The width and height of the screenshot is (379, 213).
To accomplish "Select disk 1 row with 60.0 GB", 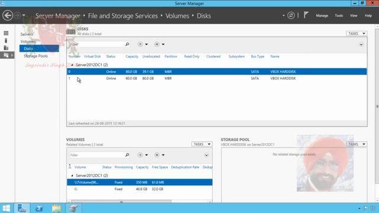I will point(217,79).
